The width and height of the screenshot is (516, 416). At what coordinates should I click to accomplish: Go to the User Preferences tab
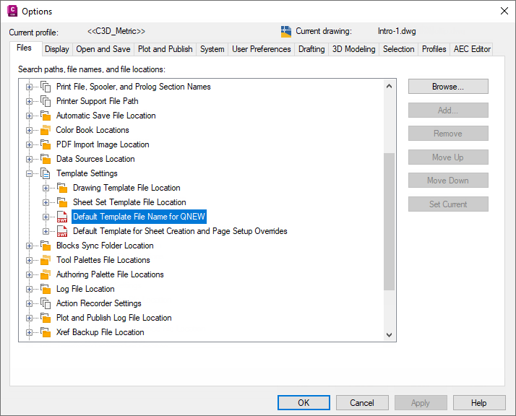pos(262,49)
